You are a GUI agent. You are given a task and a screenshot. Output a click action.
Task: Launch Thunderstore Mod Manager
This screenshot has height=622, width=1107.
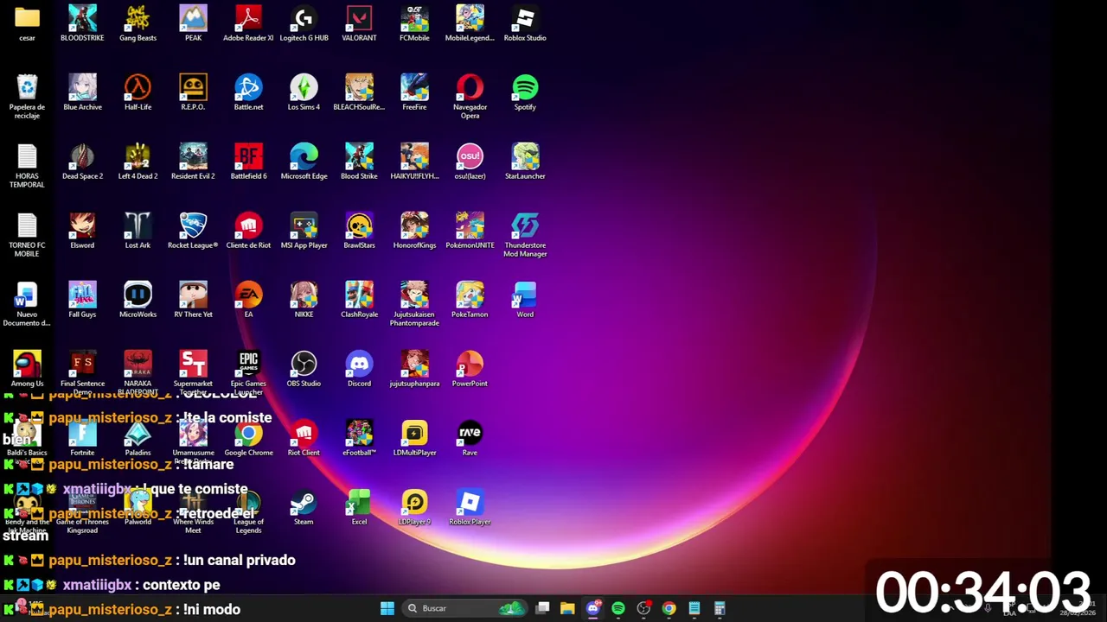tap(525, 235)
